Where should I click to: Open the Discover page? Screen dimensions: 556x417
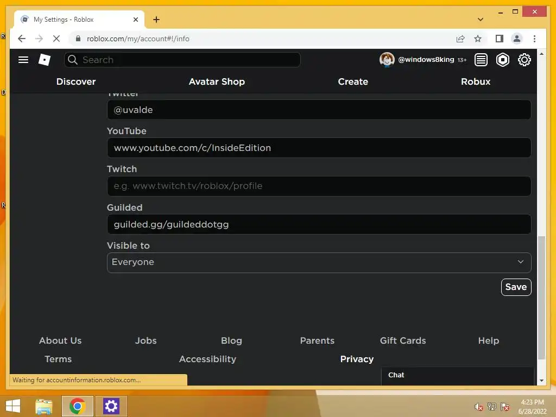pos(76,81)
